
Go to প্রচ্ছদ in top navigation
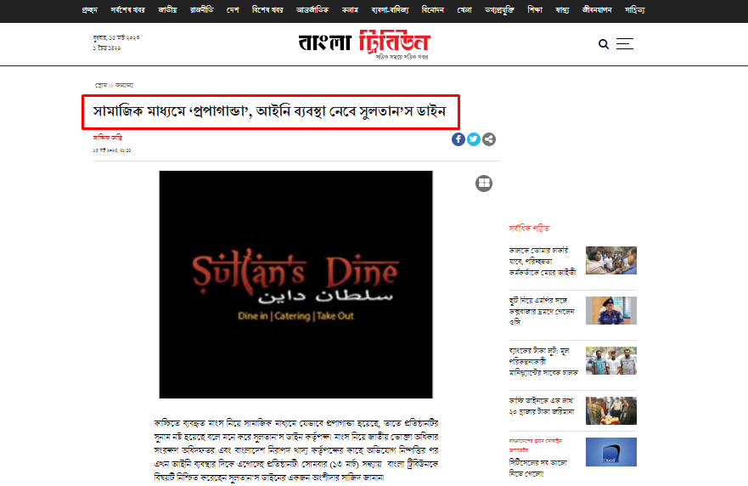tap(90, 10)
